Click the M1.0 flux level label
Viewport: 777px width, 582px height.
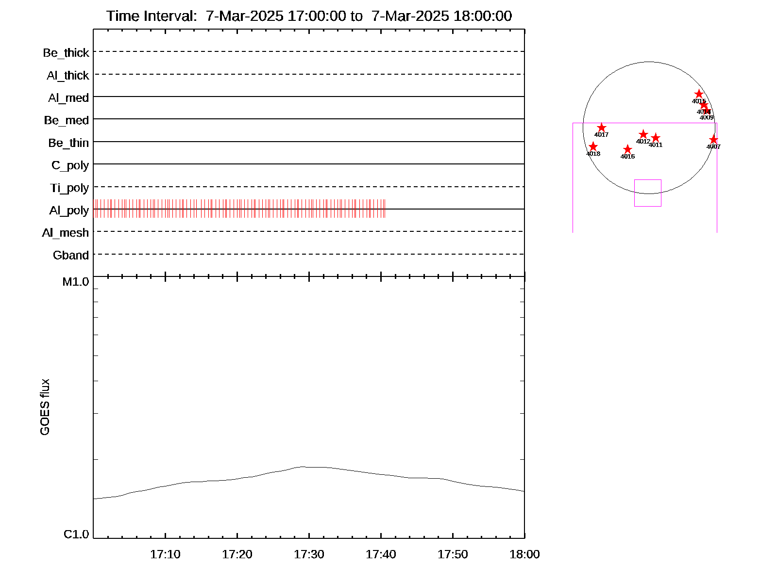76,282
